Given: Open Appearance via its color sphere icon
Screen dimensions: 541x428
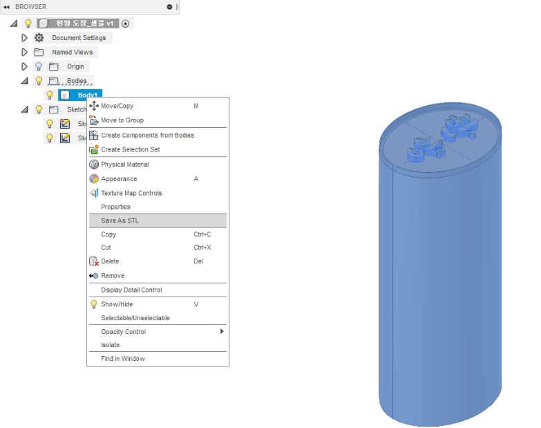Looking at the screenshot, I should tap(94, 178).
